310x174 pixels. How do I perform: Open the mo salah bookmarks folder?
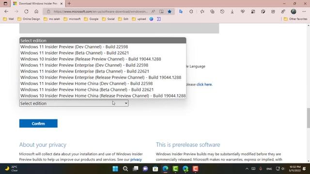click(x=52, y=19)
